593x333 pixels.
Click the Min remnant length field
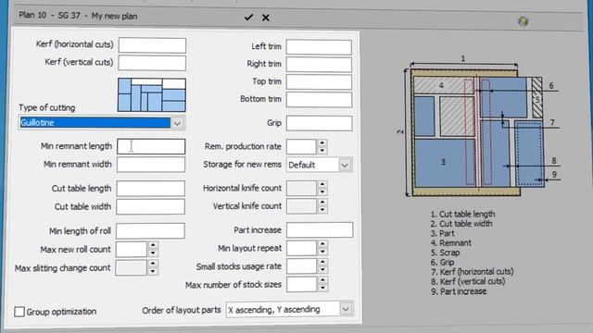pos(151,146)
